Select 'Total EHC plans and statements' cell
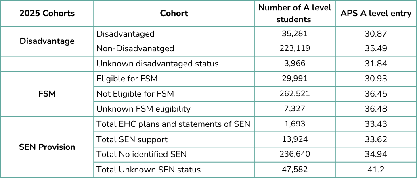 click(173, 124)
